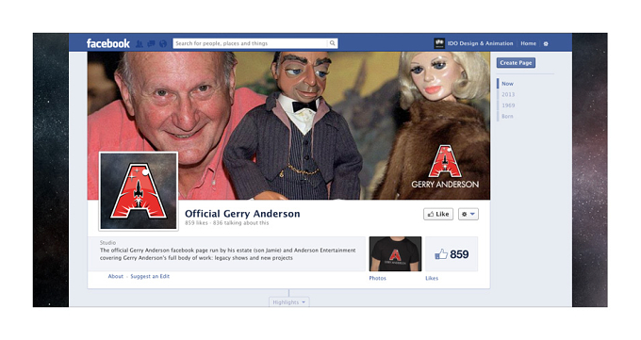Open the Likes label link
Viewport: 641px width, 340px height.
point(432,278)
